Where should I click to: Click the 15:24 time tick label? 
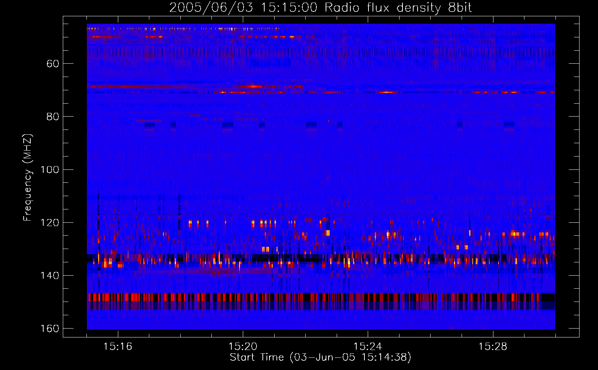click(x=368, y=347)
